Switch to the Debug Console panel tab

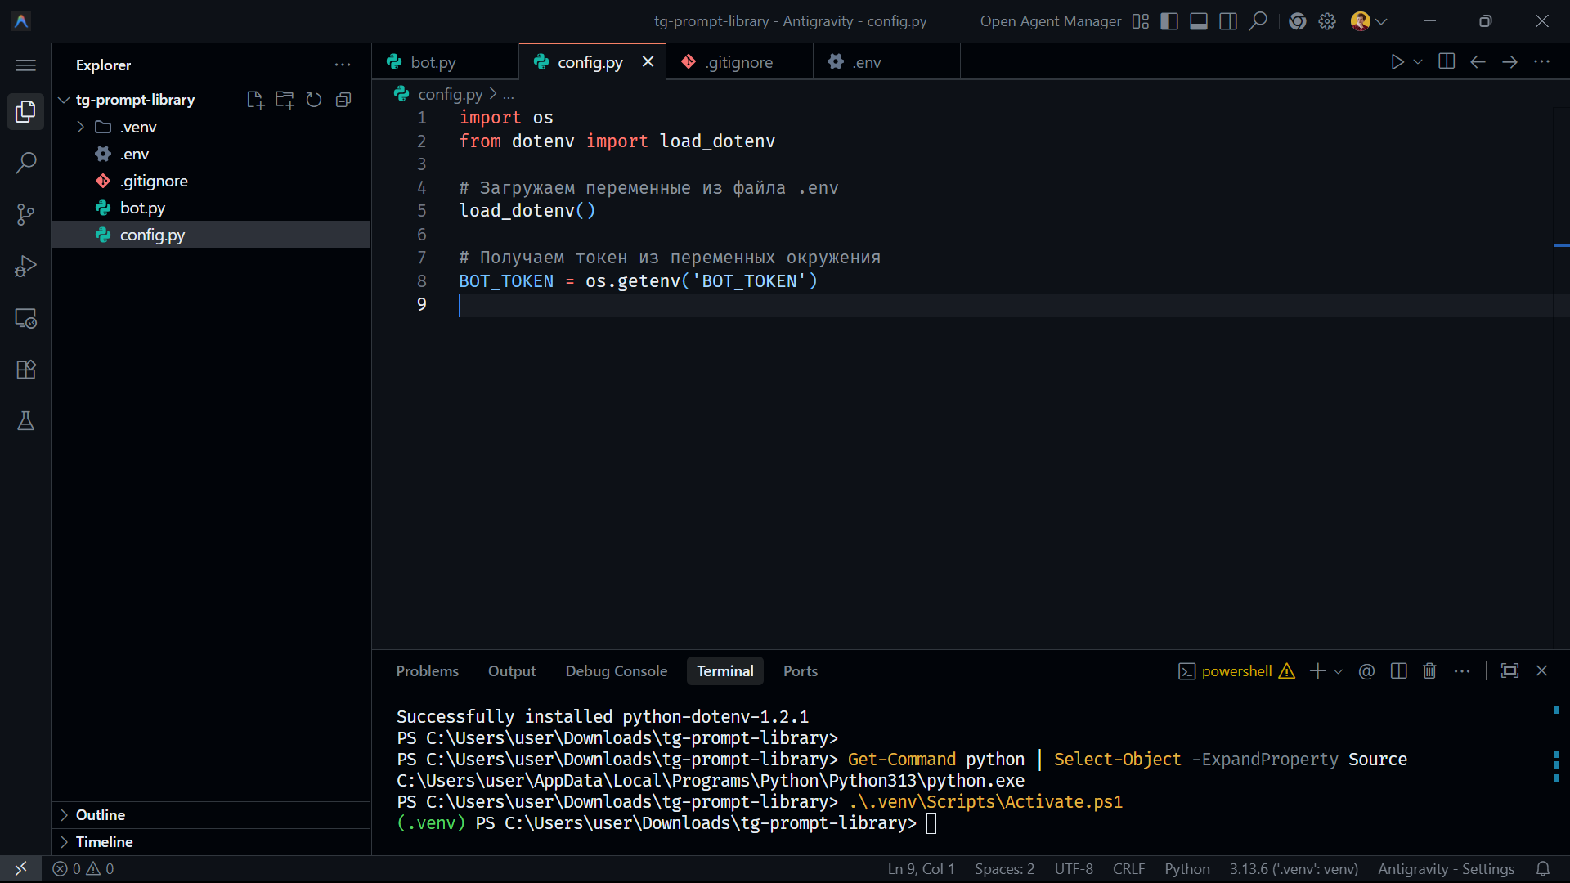pyautogui.click(x=616, y=671)
